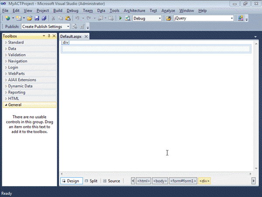Expand the Navigation toolbox group
Screen dimensions: 262x197
6,61
